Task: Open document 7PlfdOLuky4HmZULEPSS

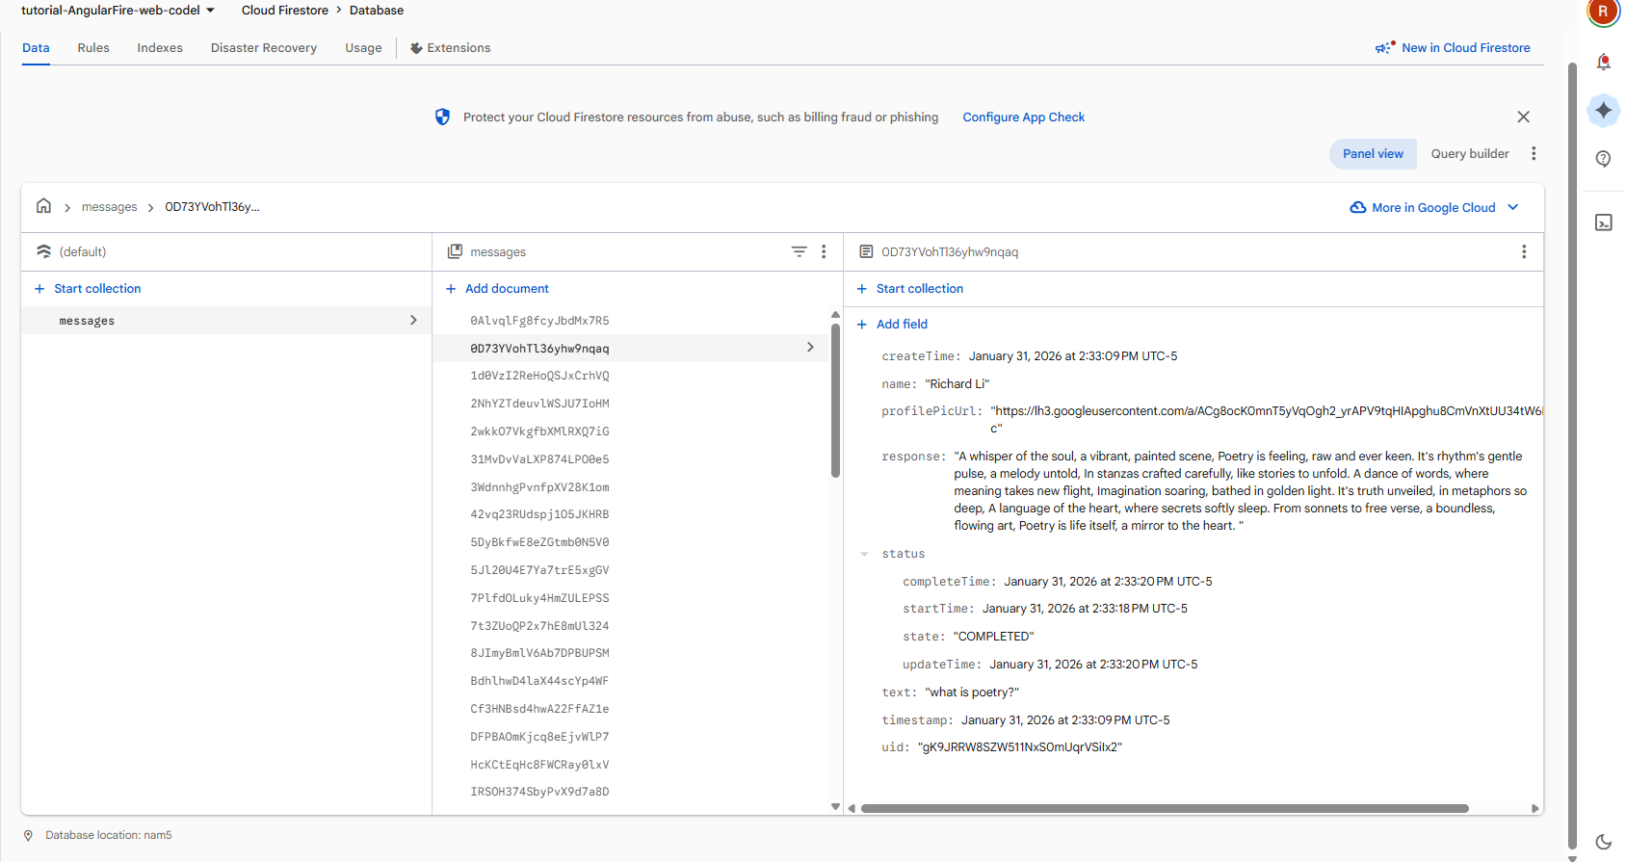Action: 539,598
